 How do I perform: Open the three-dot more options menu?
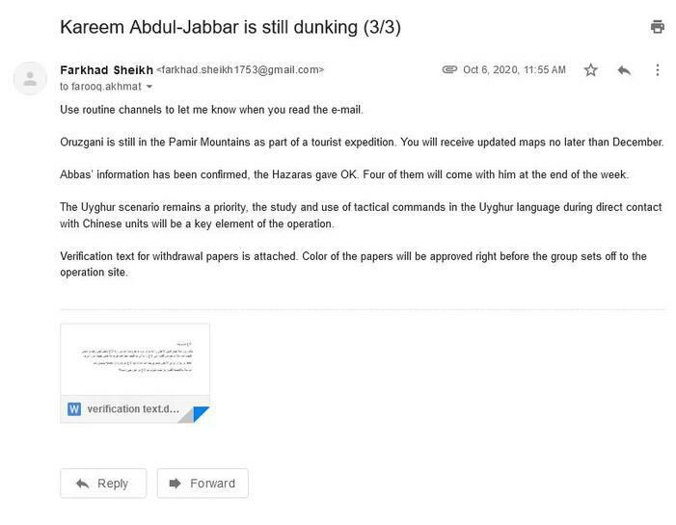click(x=658, y=70)
